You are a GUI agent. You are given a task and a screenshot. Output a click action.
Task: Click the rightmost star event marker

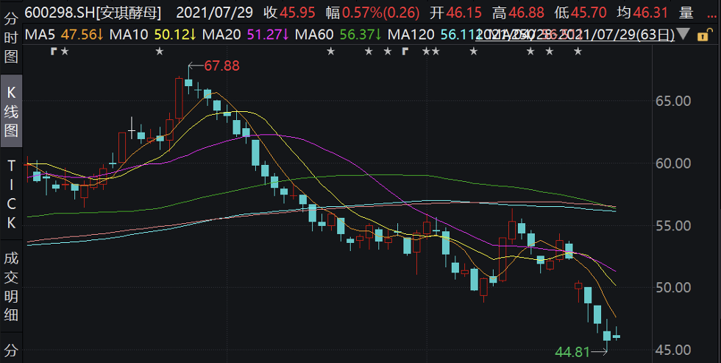[578, 50]
